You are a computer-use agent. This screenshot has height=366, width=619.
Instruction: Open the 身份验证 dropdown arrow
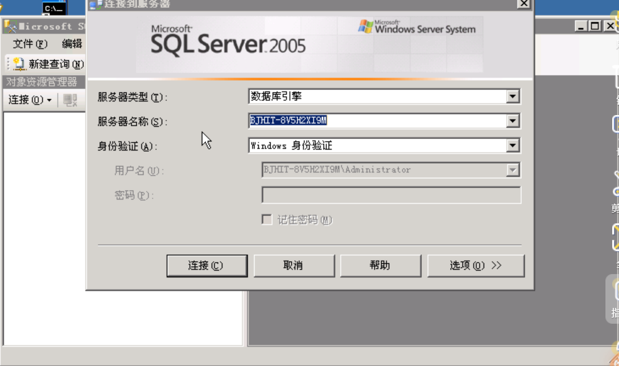512,145
